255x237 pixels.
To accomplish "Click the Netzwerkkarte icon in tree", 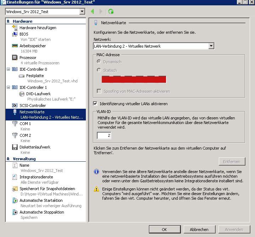I will click(15, 112).
